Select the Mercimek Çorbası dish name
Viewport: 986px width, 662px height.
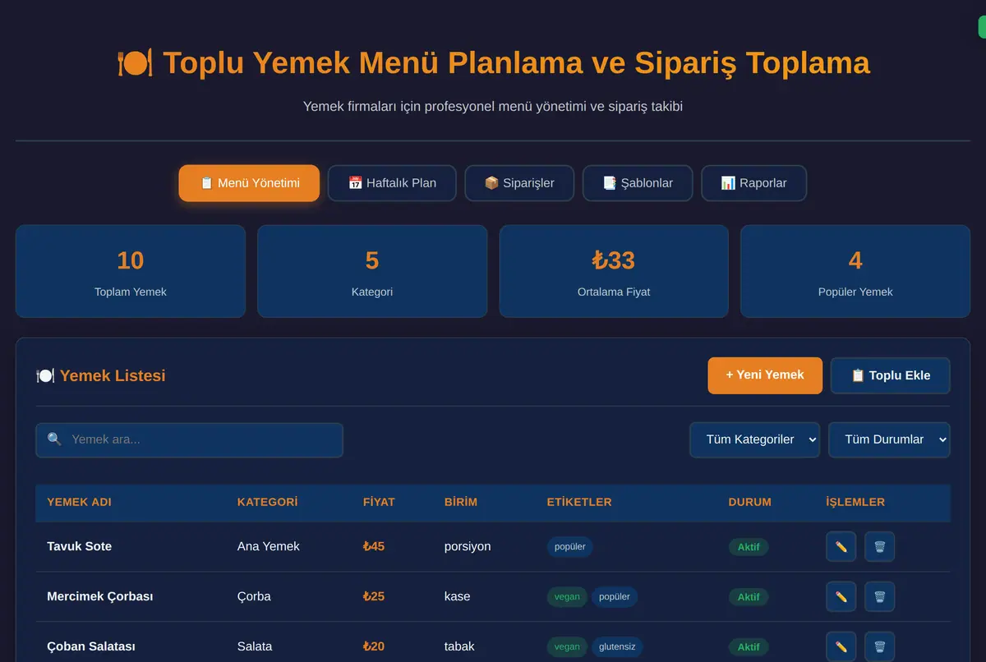coord(100,597)
